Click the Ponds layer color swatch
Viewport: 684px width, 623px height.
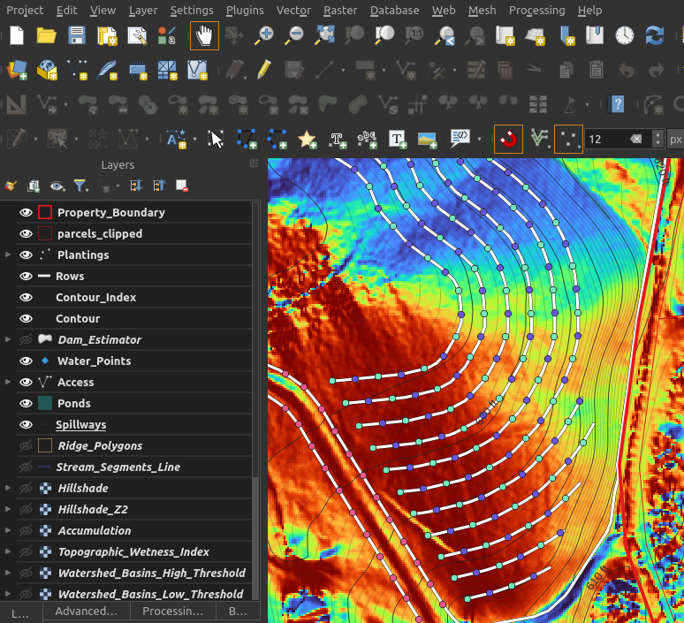(x=45, y=404)
